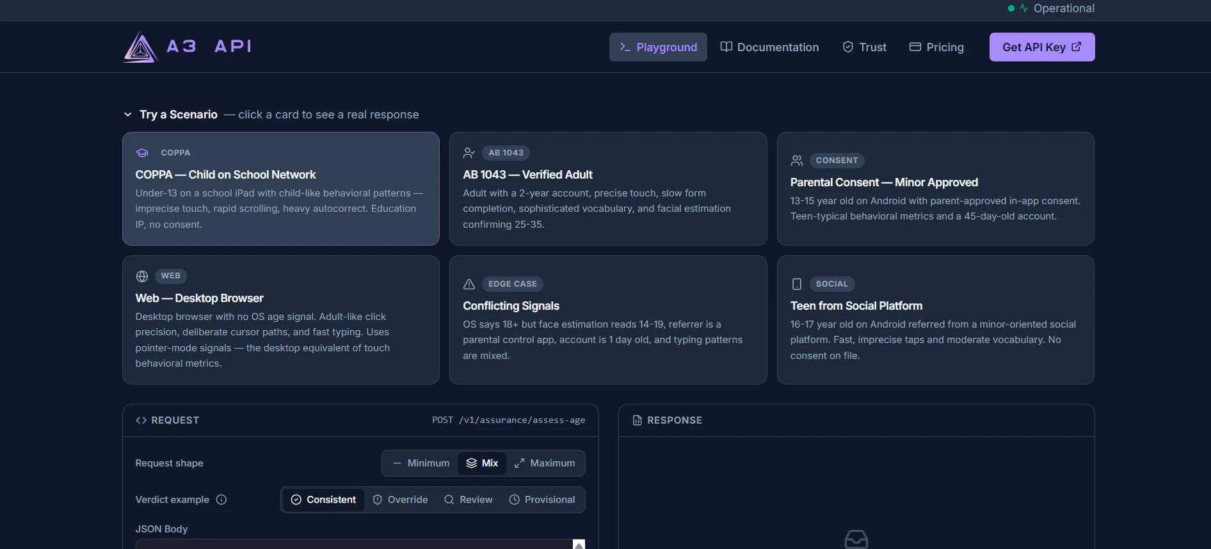1211x549 pixels.
Task: Open the Pricing page
Action: pyautogui.click(x=936, y=47)
